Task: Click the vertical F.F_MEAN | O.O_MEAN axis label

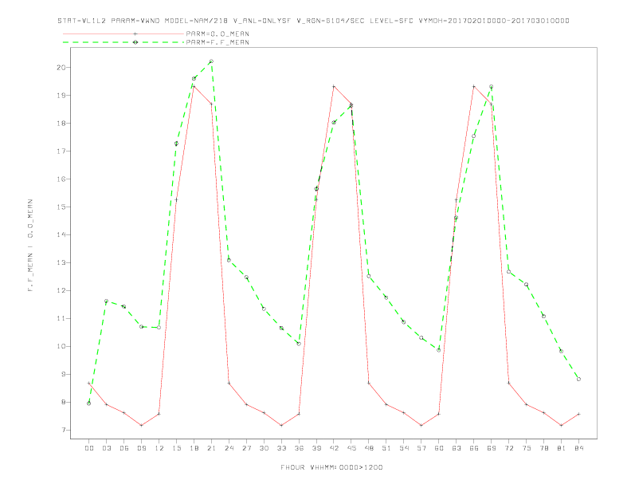Action: coord(30,246)
